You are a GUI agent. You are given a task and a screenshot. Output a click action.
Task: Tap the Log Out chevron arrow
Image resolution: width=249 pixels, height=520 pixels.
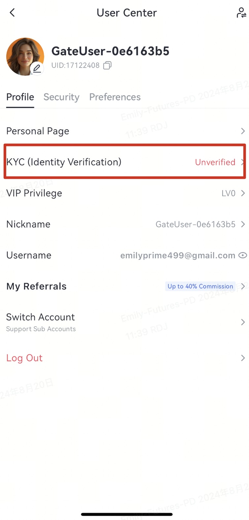pos(243,358)
